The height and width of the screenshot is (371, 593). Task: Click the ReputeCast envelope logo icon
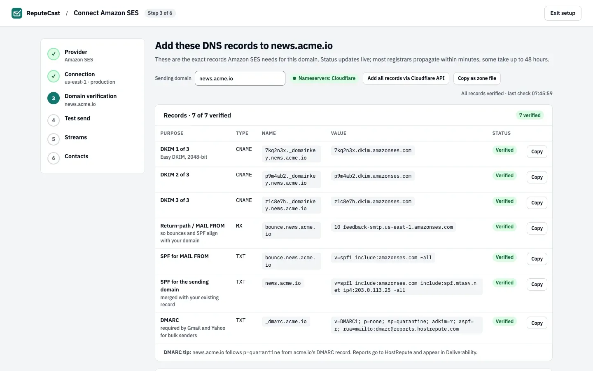click(x=17, y=13)
